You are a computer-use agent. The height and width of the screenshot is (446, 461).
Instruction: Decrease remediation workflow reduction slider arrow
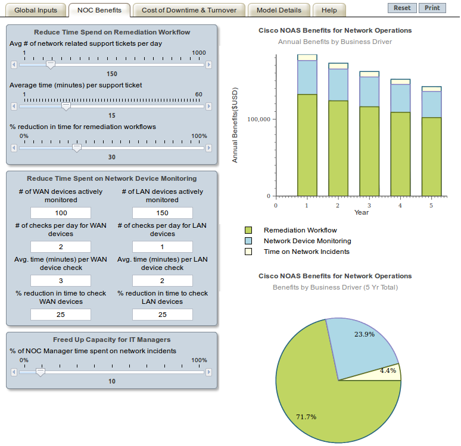(14, 148)
